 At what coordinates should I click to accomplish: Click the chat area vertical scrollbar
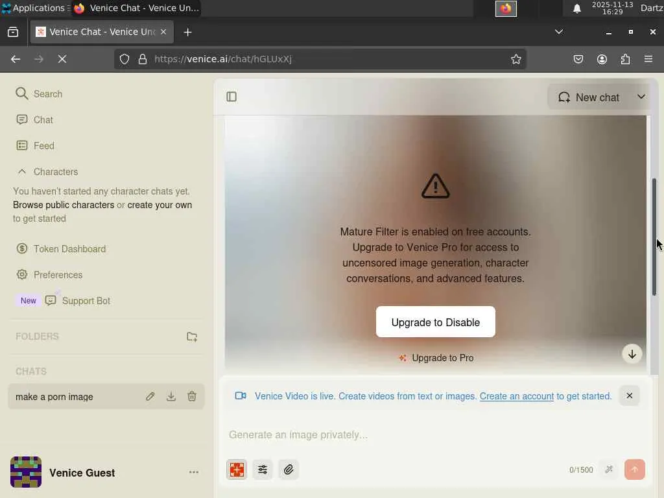pos(654,237)
